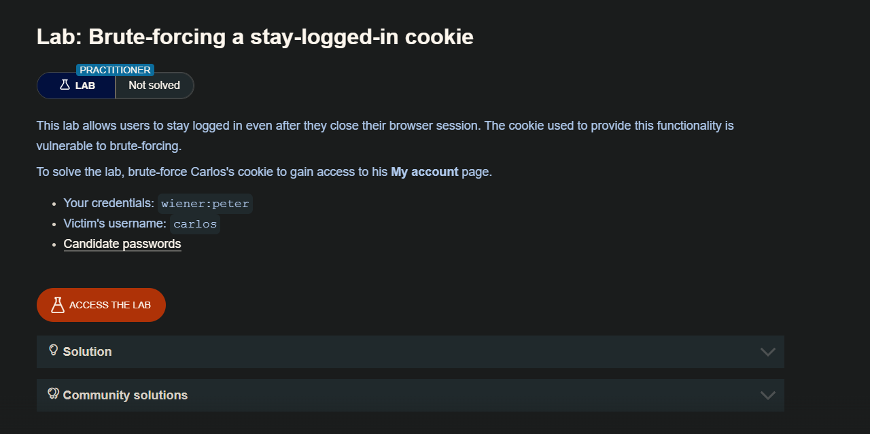Click the Not solved status label

tap(154, 86)
